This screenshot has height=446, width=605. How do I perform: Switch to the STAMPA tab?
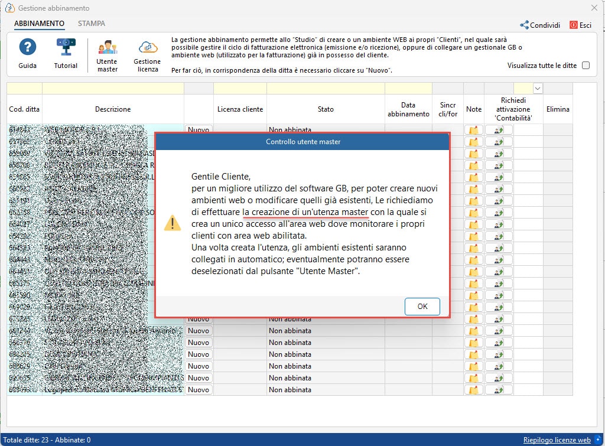[x=92, y=24]
